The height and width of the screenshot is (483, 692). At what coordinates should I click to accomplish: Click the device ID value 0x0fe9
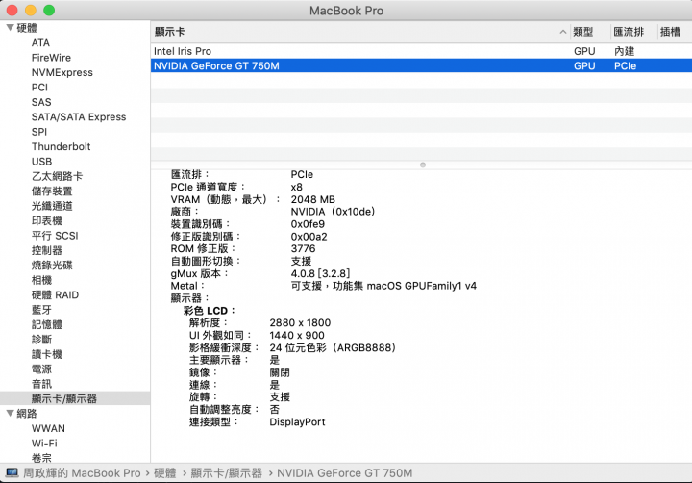coord(309,224)
